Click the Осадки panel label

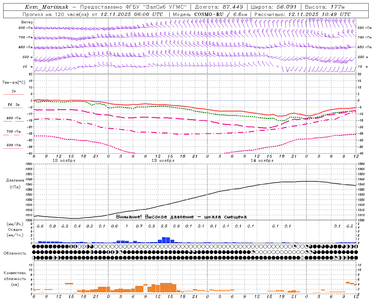point(15,230)
